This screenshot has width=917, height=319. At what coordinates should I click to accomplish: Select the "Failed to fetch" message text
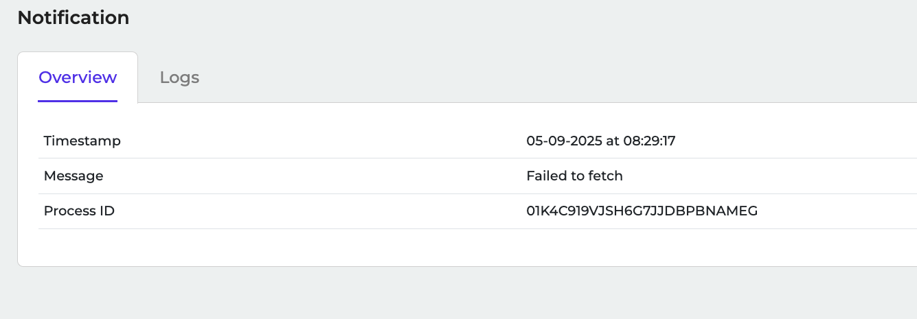point(574,176)
